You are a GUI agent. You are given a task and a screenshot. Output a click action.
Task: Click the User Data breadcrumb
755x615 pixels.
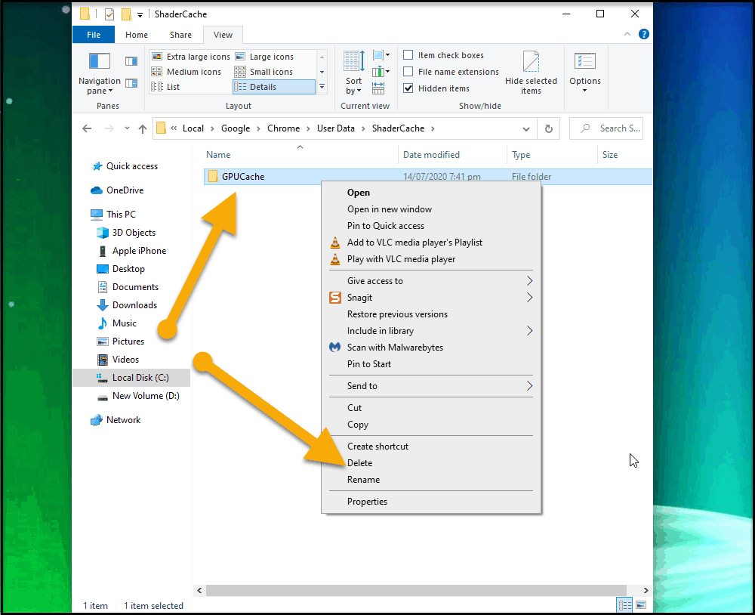(336, 128)
